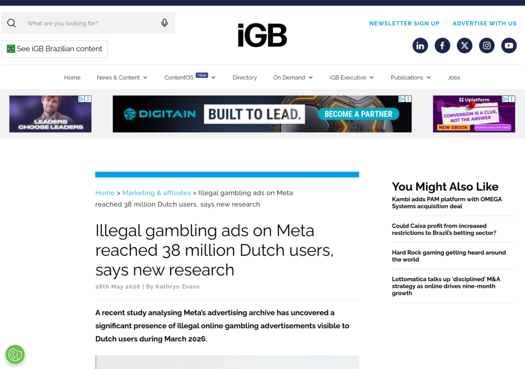
Task: Click Advertise With Us link
Action: click(485, 23)
